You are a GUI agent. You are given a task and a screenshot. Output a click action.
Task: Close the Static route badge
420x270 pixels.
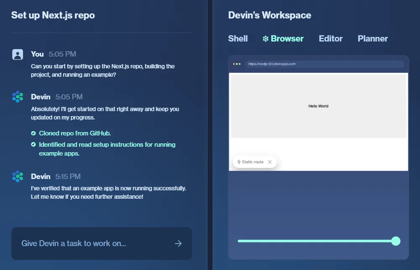click(x=270, y=162)
